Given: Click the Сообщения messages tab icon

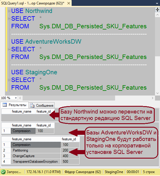Looking at the screenshot, I should (32, 106).
